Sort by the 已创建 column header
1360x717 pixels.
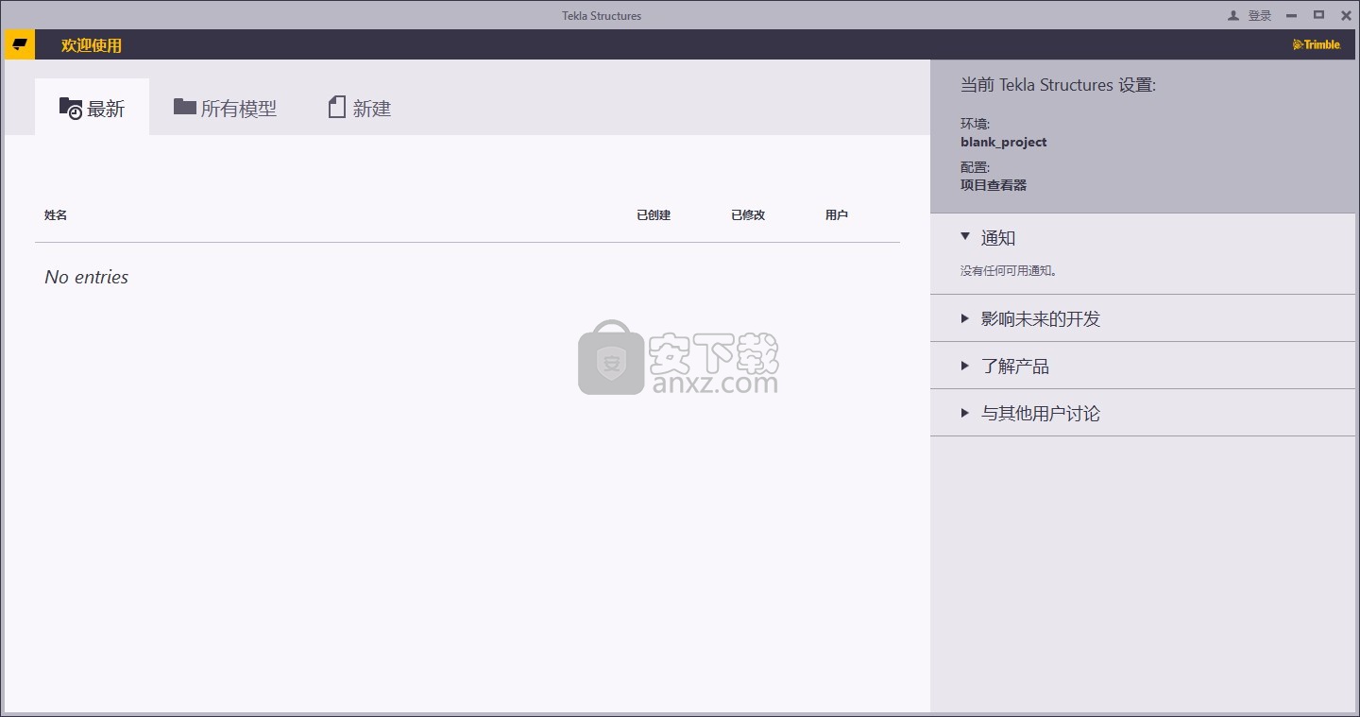654,215
